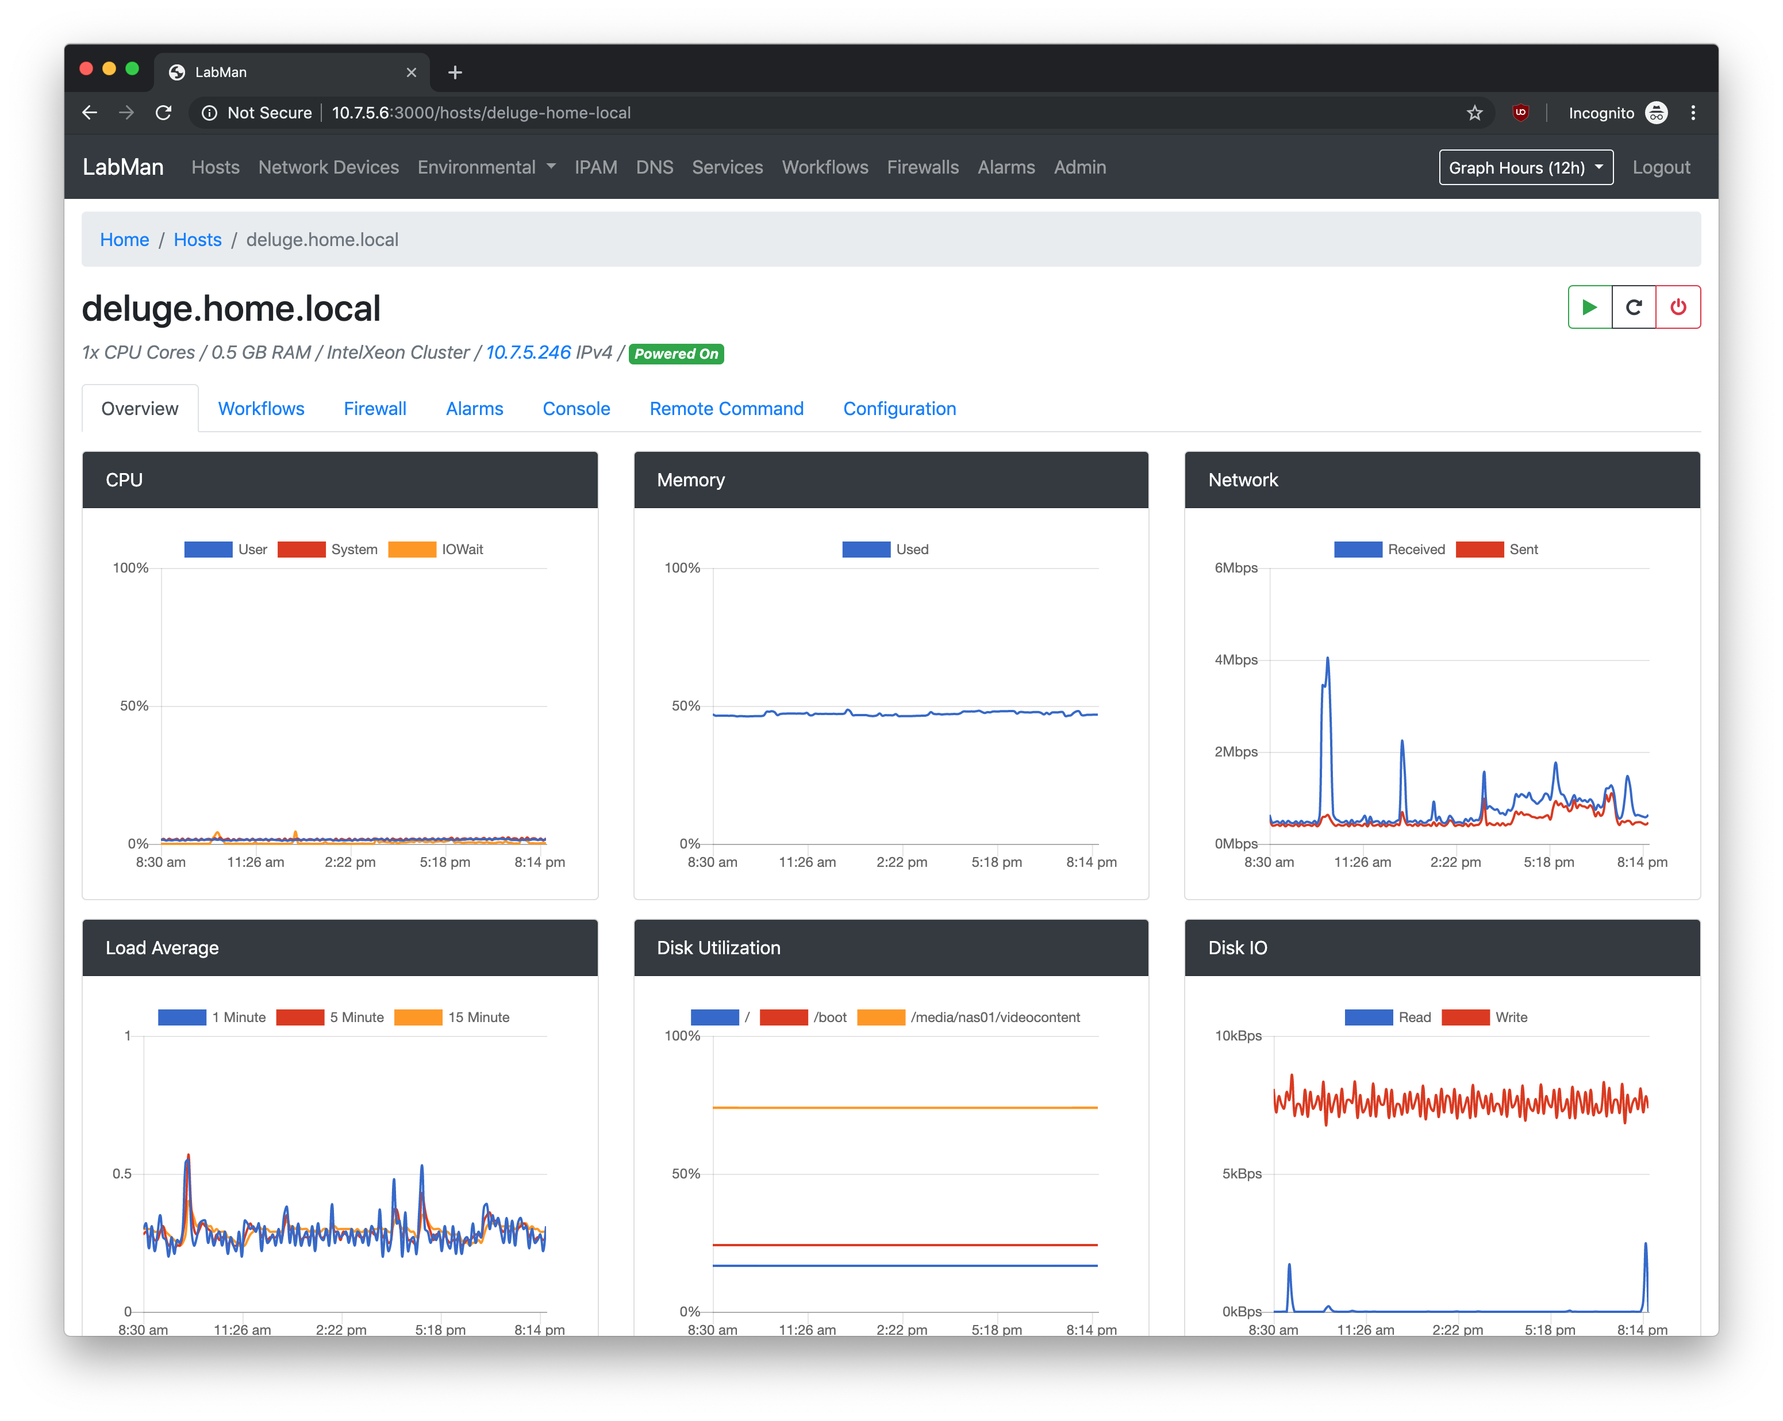Click the blue 1 Minute legend swatch
The height and width of the screenshot is (1421, 1783).
point(182,1017)
